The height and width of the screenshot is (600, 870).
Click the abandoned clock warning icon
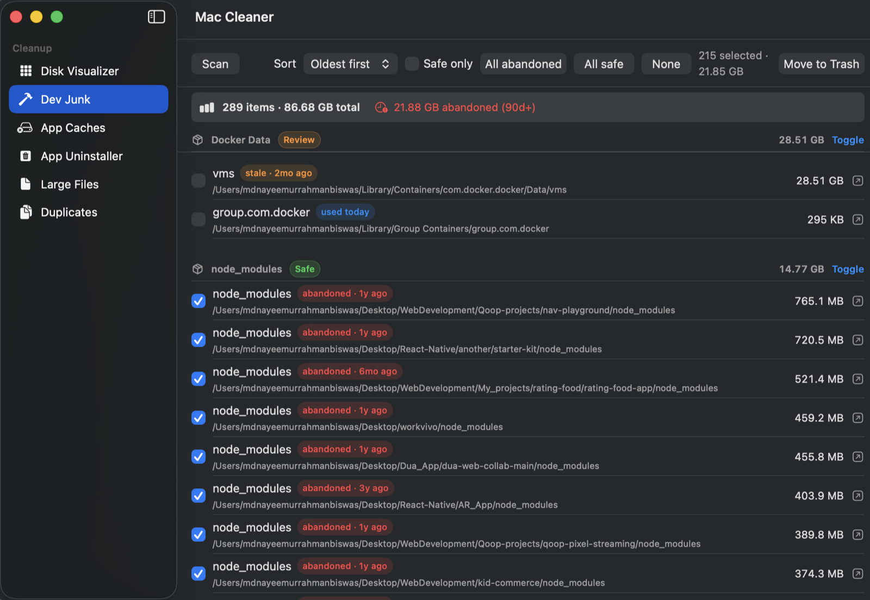tap(381, 108)
